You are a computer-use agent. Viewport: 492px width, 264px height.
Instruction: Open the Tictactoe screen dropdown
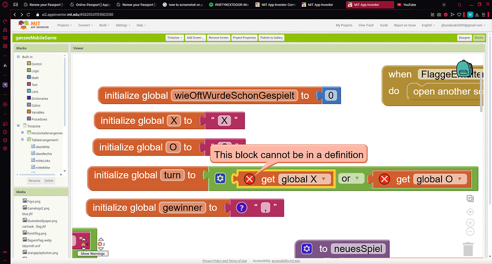click(x=174, y=37)
